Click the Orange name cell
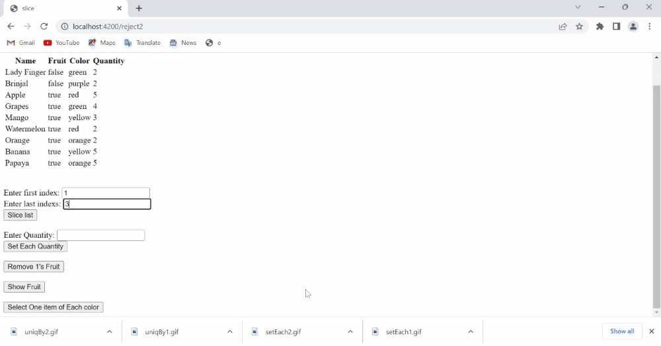The image size is (661, 346). tap(17, 141)
